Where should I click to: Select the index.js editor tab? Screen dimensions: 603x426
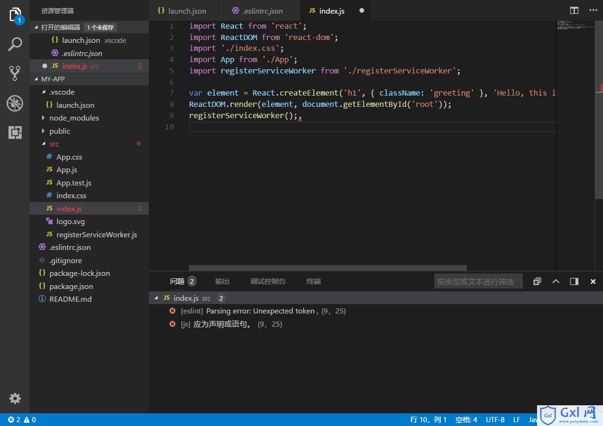pyautogui.click(x=335, y=10)
